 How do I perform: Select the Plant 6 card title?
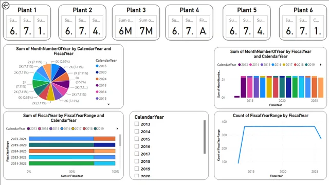pos(303,10)
